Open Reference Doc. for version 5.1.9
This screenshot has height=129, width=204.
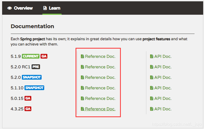point(98,56)
